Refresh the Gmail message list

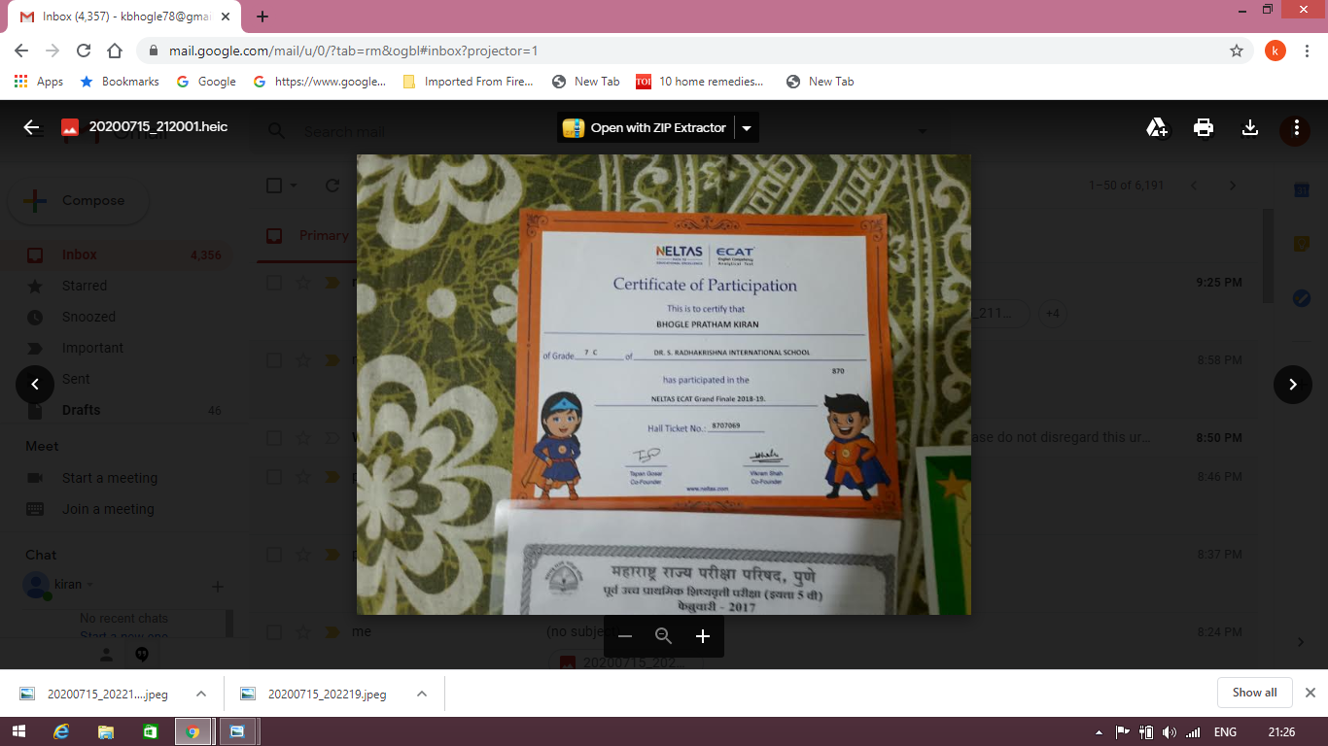tap(332, 186)
